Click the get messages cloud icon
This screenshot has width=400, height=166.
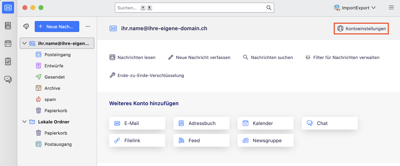(x=26, y=26)
